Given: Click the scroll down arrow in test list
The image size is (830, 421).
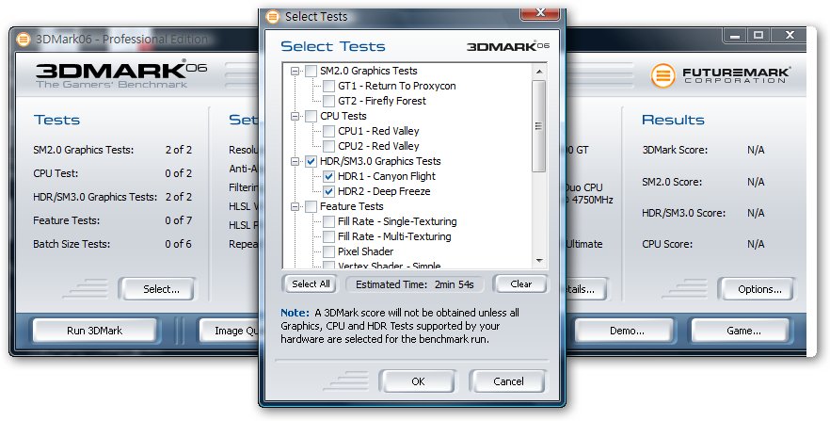Looking at the screenshot, I should [x=539, y=261].
